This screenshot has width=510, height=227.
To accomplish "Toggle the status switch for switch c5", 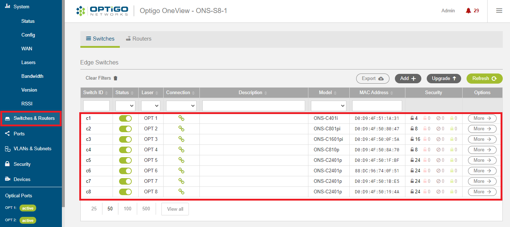I will tap(125, 160).
